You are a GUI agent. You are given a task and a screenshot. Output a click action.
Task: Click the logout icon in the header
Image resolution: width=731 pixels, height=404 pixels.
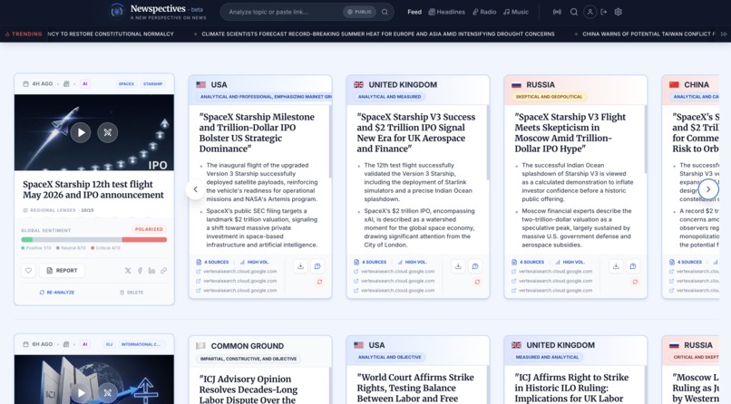pyautogui.click(x=604, y=12)
